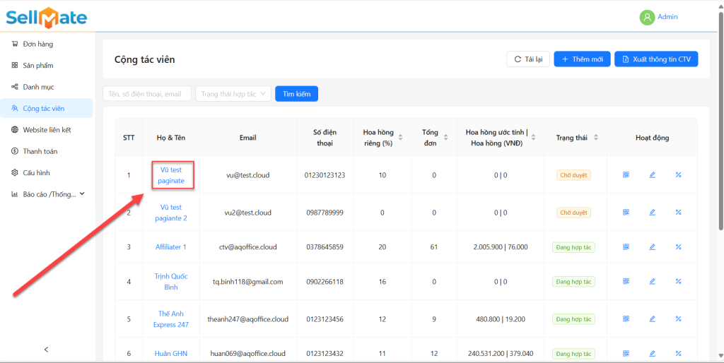Sort the table by Trạng thái column
Image resolution: width=724 pixels, height=363 pixels.
pos(596,138)
